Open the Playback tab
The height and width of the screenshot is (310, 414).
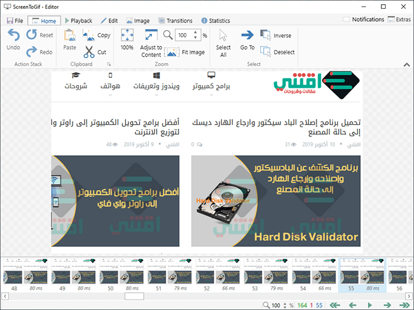click(79, 21)
